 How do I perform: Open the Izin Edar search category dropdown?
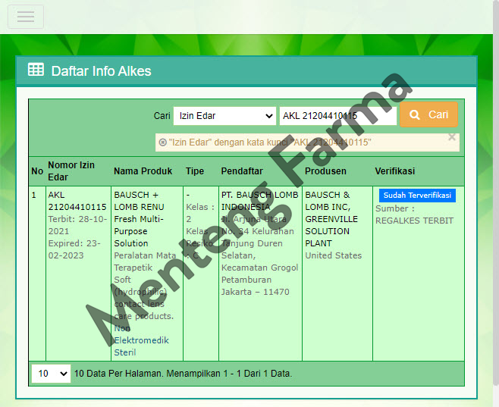click(x=224, y=116)
